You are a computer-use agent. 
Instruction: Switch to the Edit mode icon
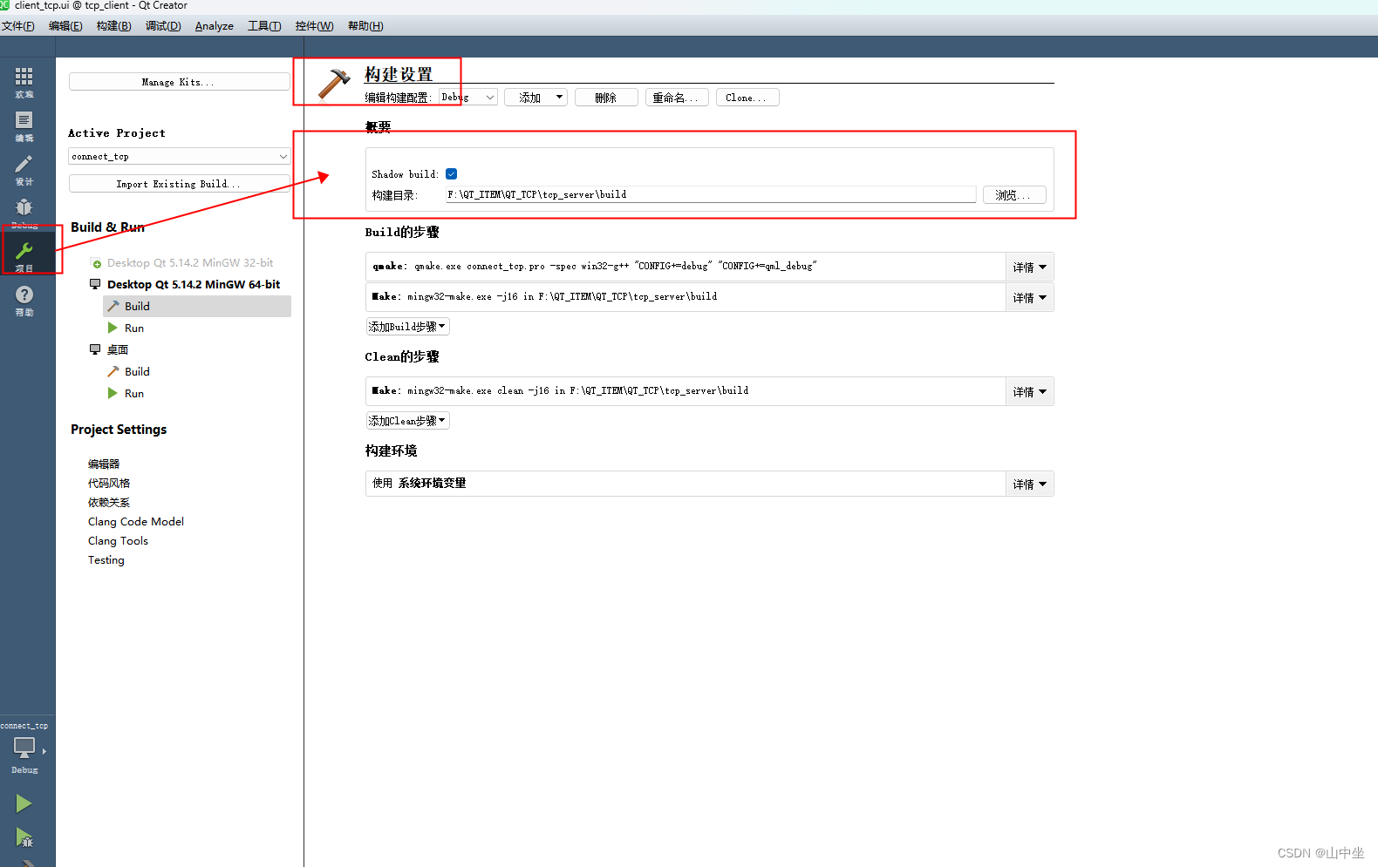[x=24, y=126]
